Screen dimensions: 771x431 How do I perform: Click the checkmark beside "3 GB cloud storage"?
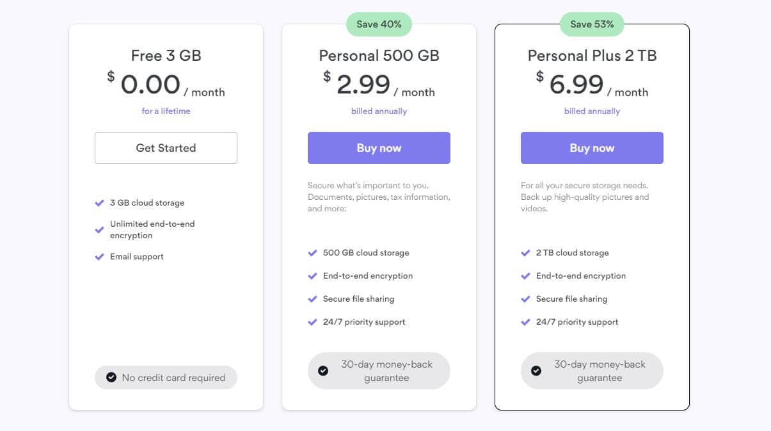point(99,203)
